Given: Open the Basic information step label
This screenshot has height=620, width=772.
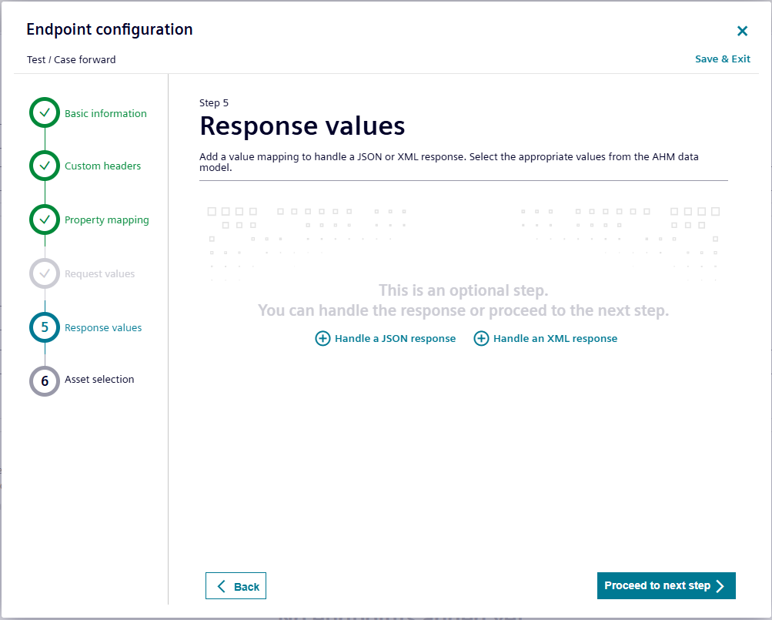Looking at the screenshot, I should pyautogui.click(x=105, y=113).
